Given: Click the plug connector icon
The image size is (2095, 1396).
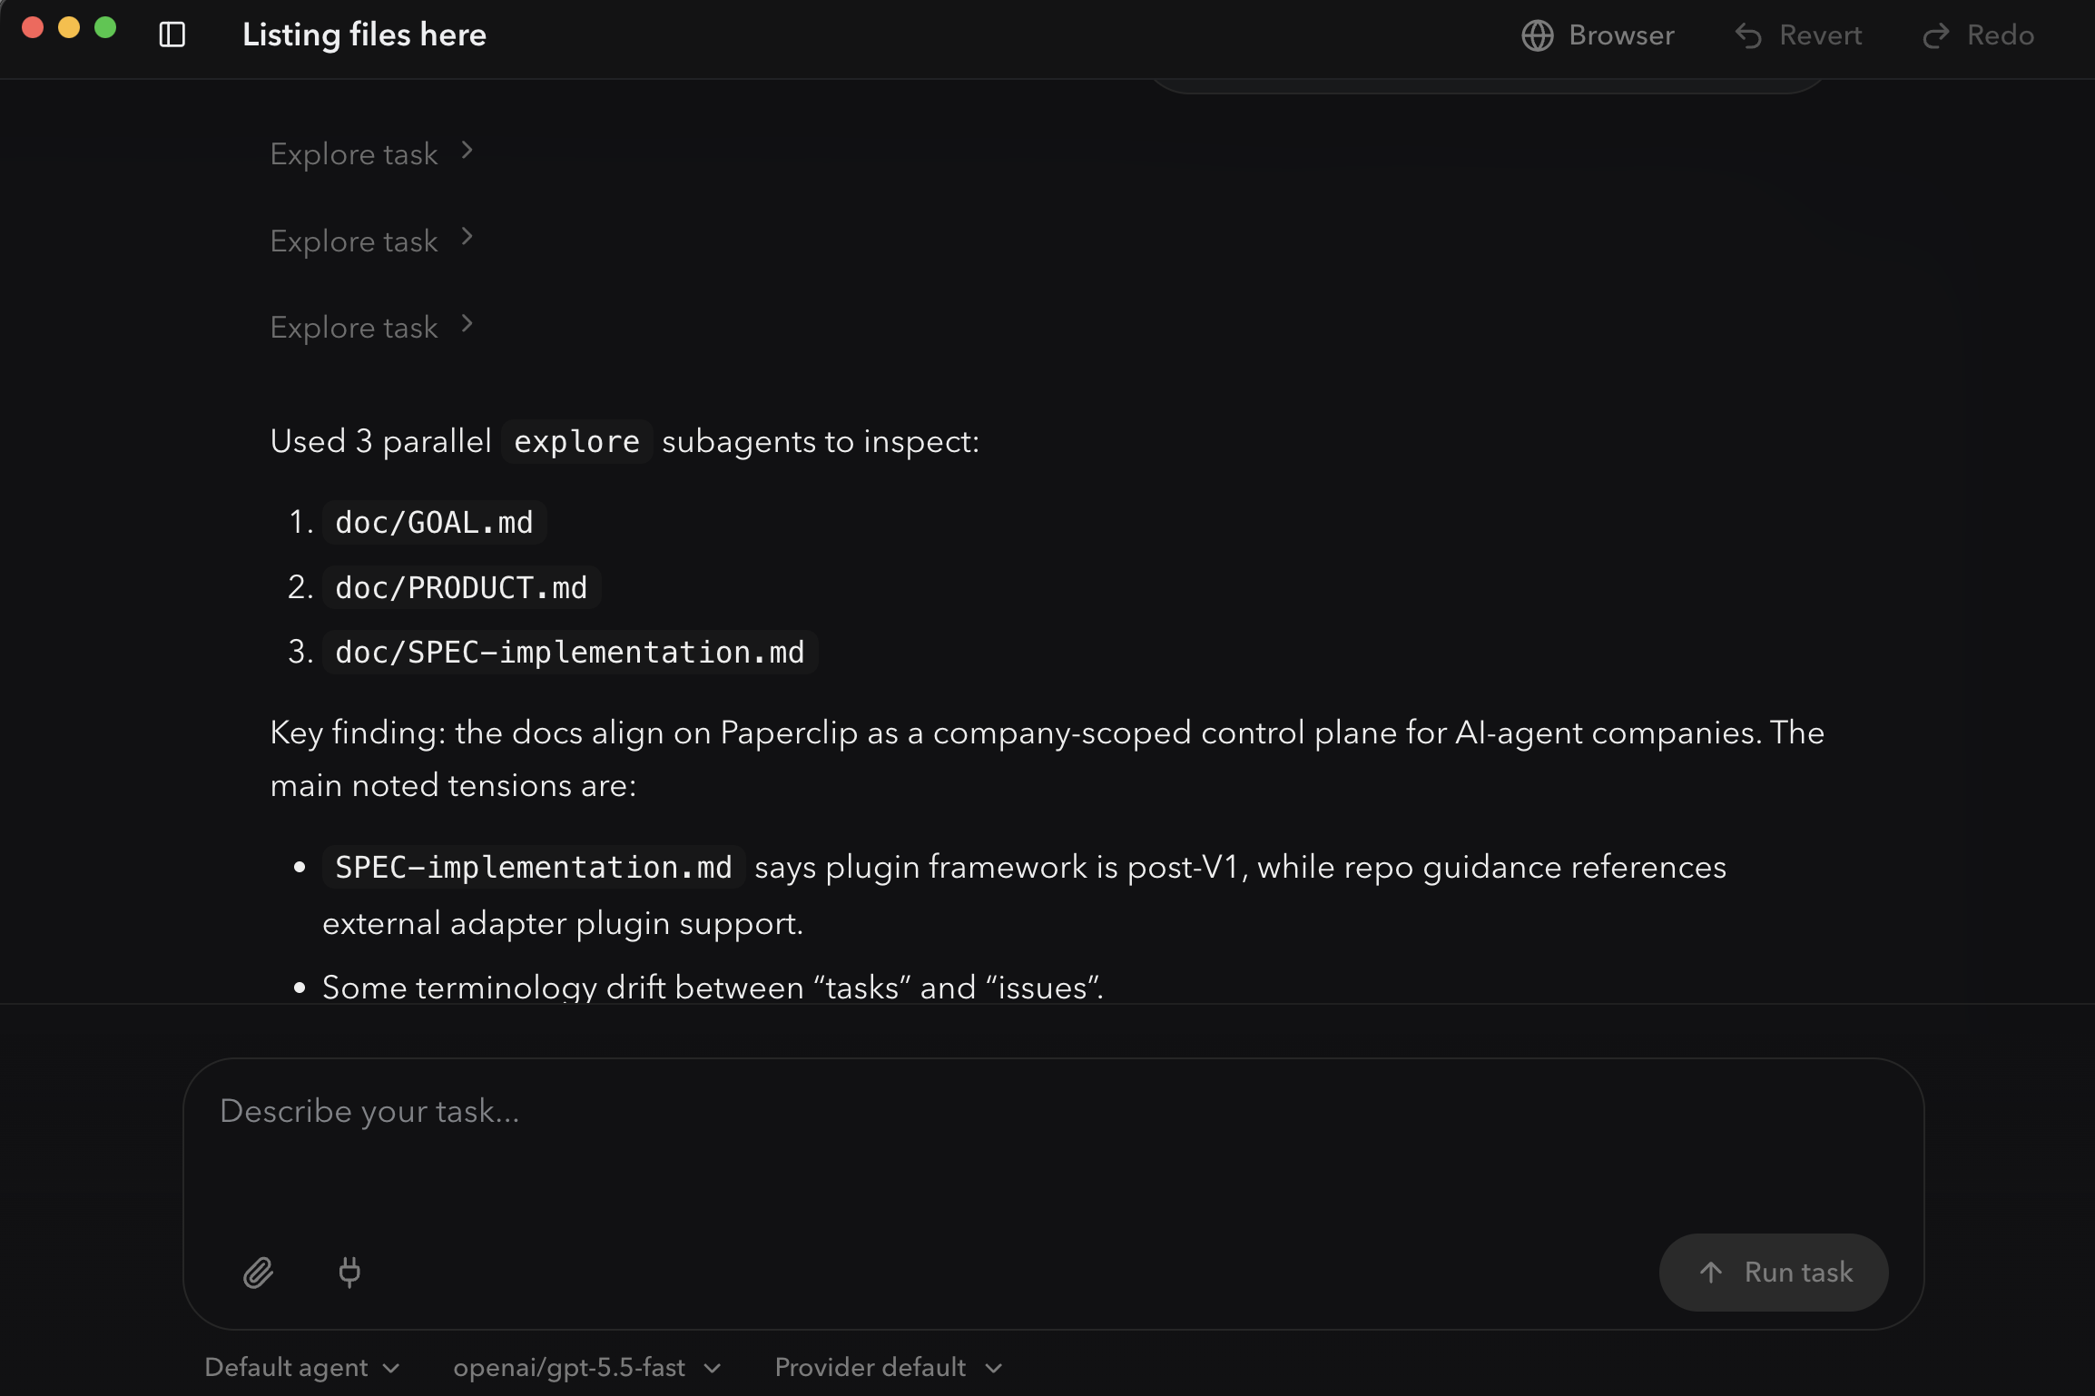Looking at the screenshot, I should [x=349, y=1273].
